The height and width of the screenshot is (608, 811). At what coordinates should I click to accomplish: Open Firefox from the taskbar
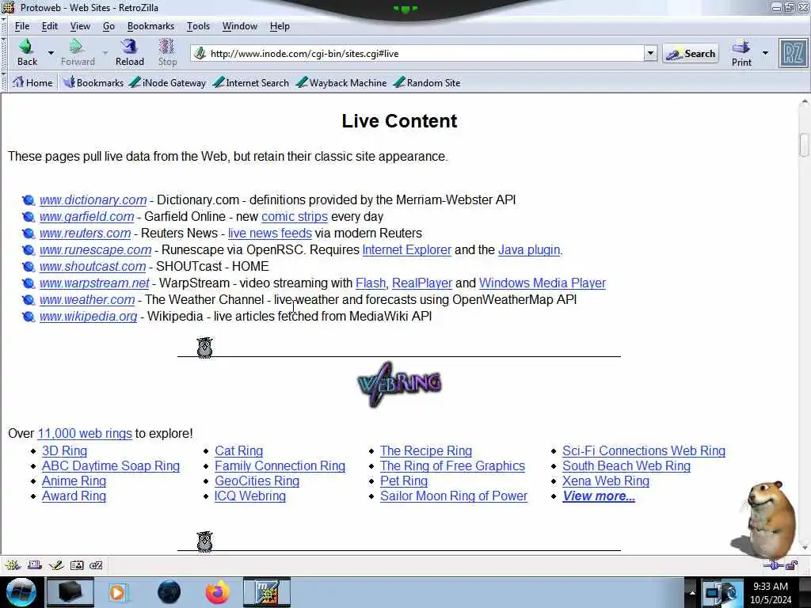pyautogui.click(x=218, y=592)
